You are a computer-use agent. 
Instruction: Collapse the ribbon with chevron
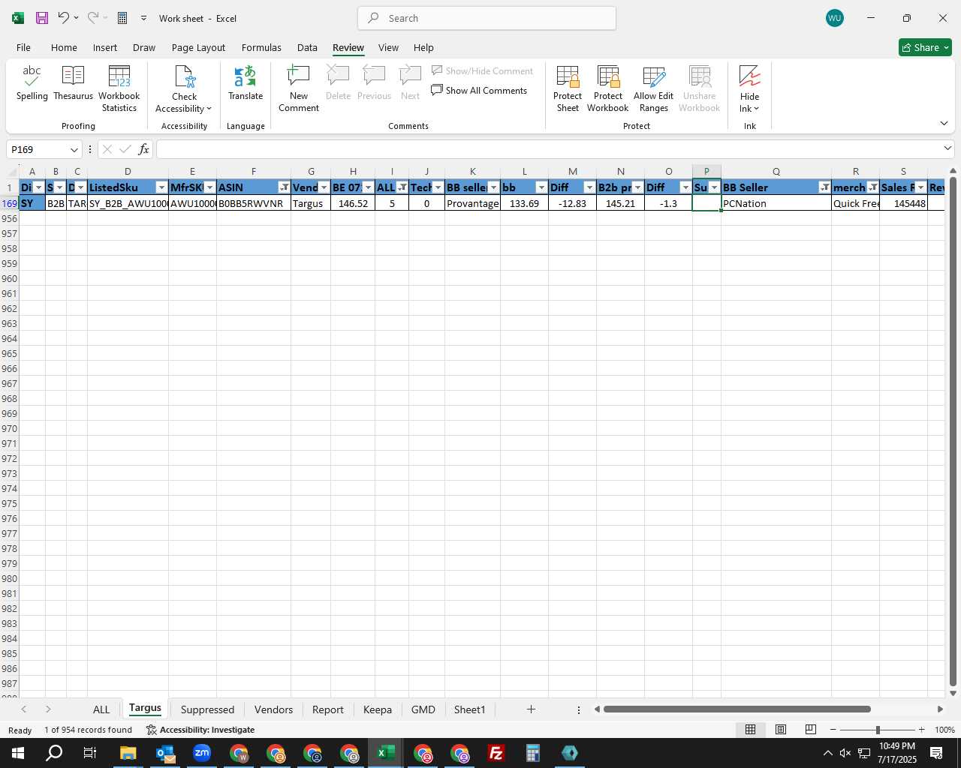[x=944, y=123]
